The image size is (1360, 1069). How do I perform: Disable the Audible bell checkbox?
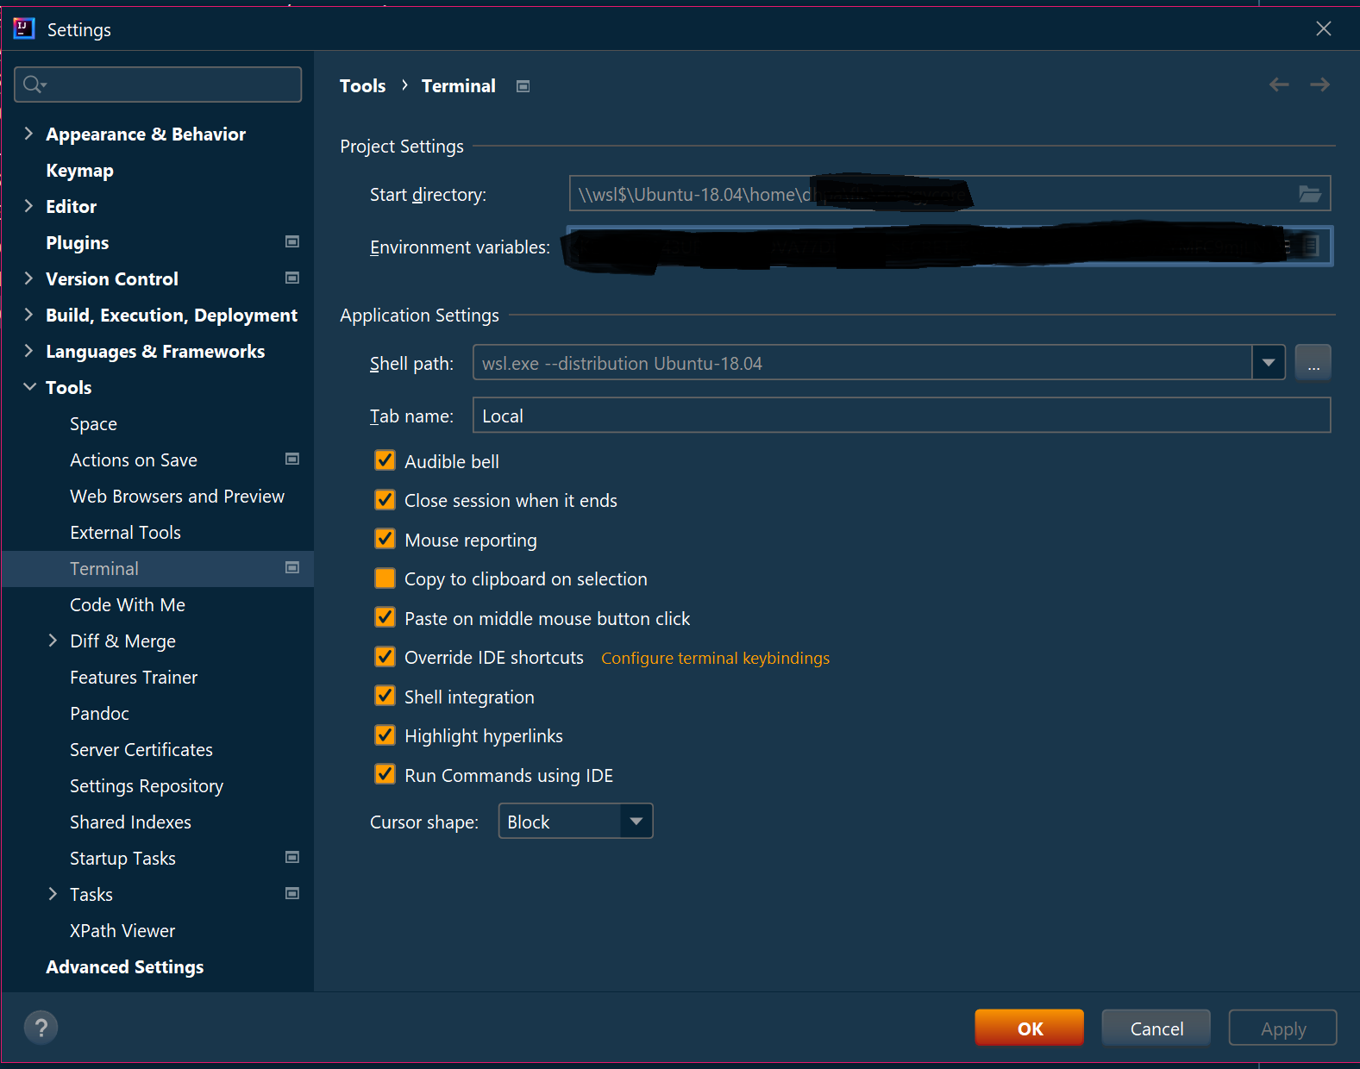(x=385, y=460)
